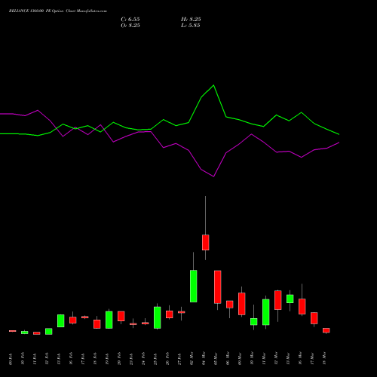
Task: Click the 02 Mar date label
Action: tap(192, 358)
